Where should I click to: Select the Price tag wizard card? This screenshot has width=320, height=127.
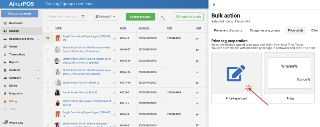pyautogui.click(x=236, y=78)
